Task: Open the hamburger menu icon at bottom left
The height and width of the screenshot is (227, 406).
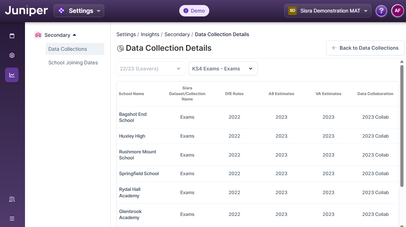Action: point(12,219)
